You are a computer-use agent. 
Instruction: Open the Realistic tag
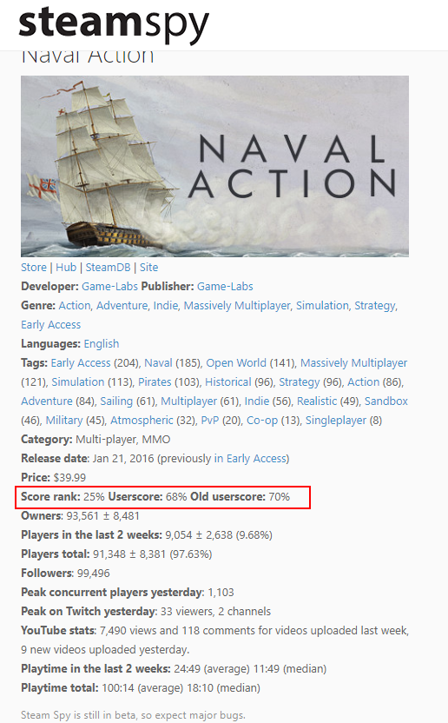(x=317, y=401)
